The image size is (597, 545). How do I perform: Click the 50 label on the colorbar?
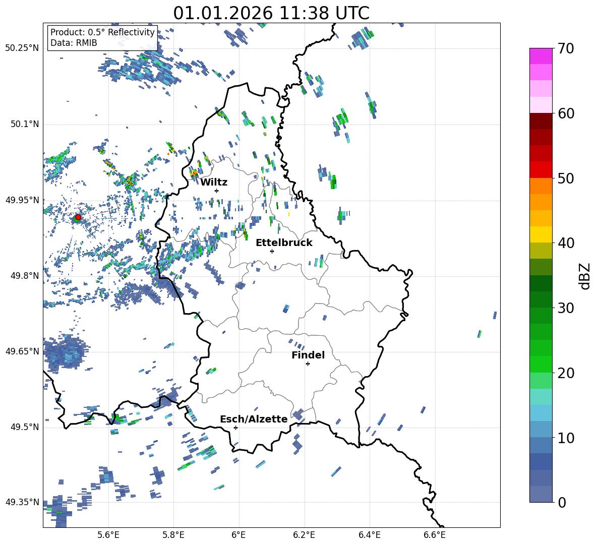click(566, 178)
